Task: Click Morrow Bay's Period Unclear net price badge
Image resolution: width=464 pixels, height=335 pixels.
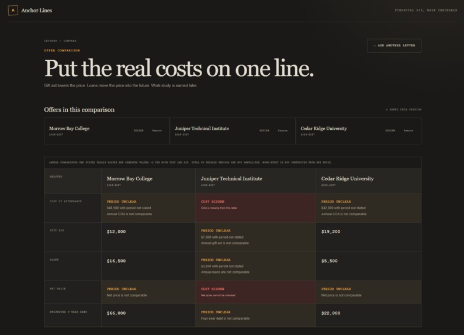Action: (122, 289)
